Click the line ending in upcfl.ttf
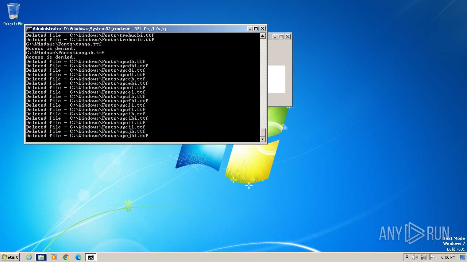The image size is (467, 262). point(86,110)
